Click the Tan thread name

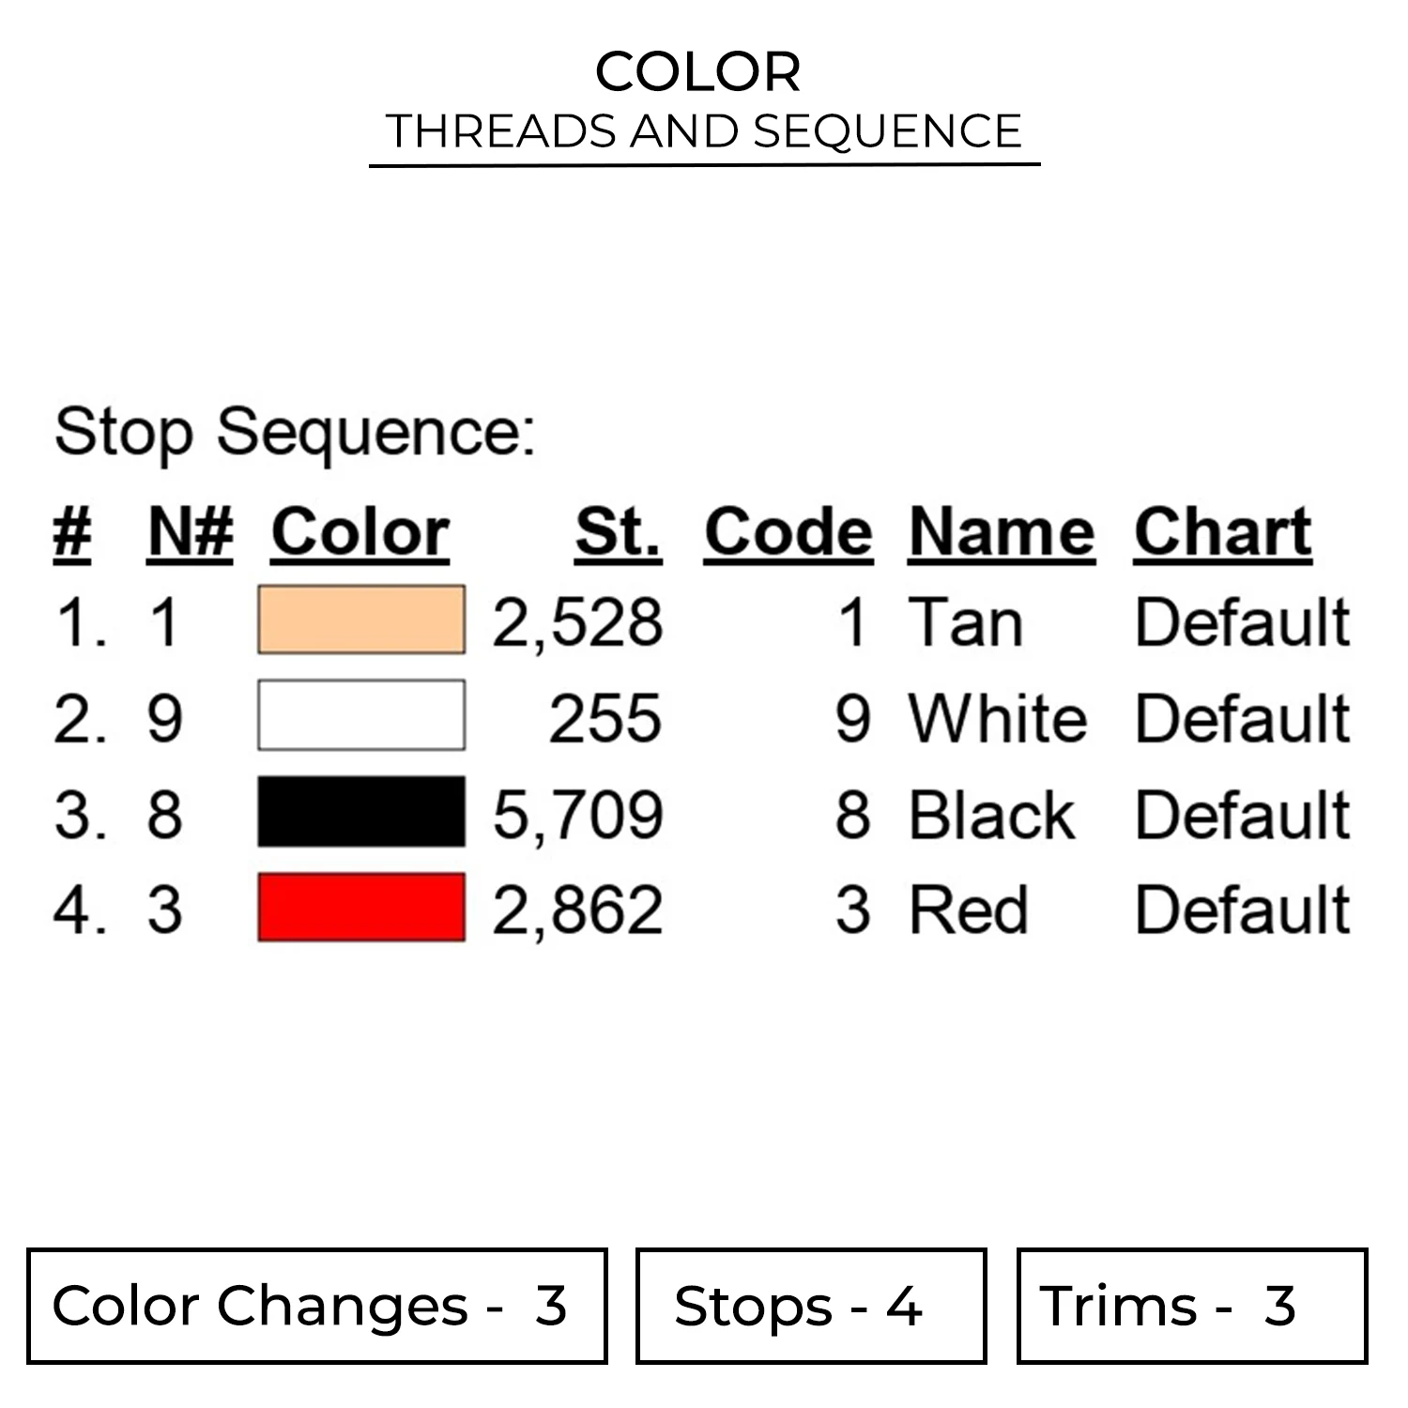965,622
